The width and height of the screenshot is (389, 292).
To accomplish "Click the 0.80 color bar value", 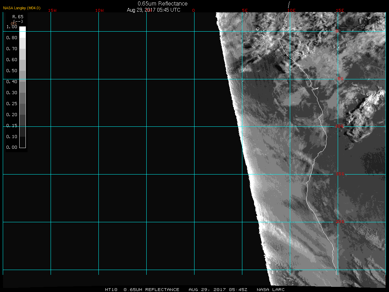I will (x=12, y=38).
